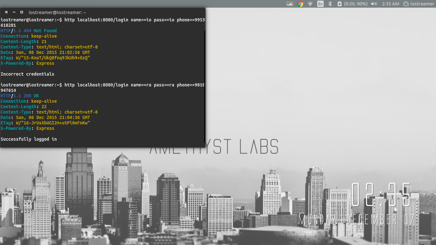Click the command line containing name==io pass==io
The image size is (436, 245).
tap(102, 22)
